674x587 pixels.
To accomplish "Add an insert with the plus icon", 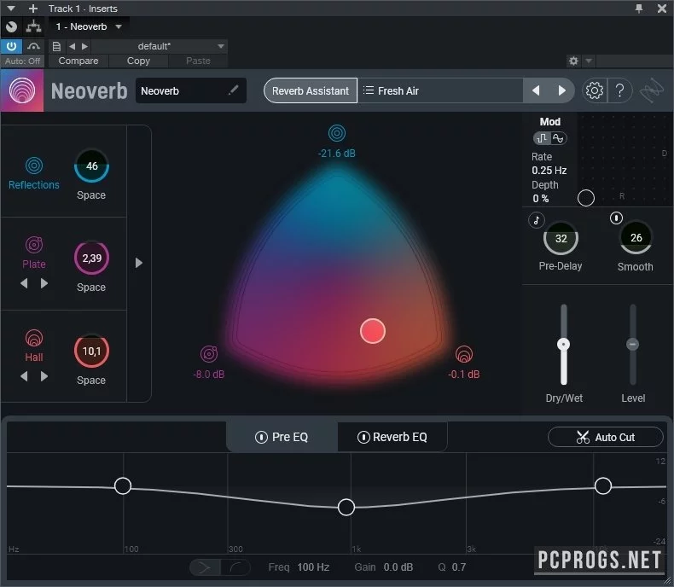I will [32, 9].
